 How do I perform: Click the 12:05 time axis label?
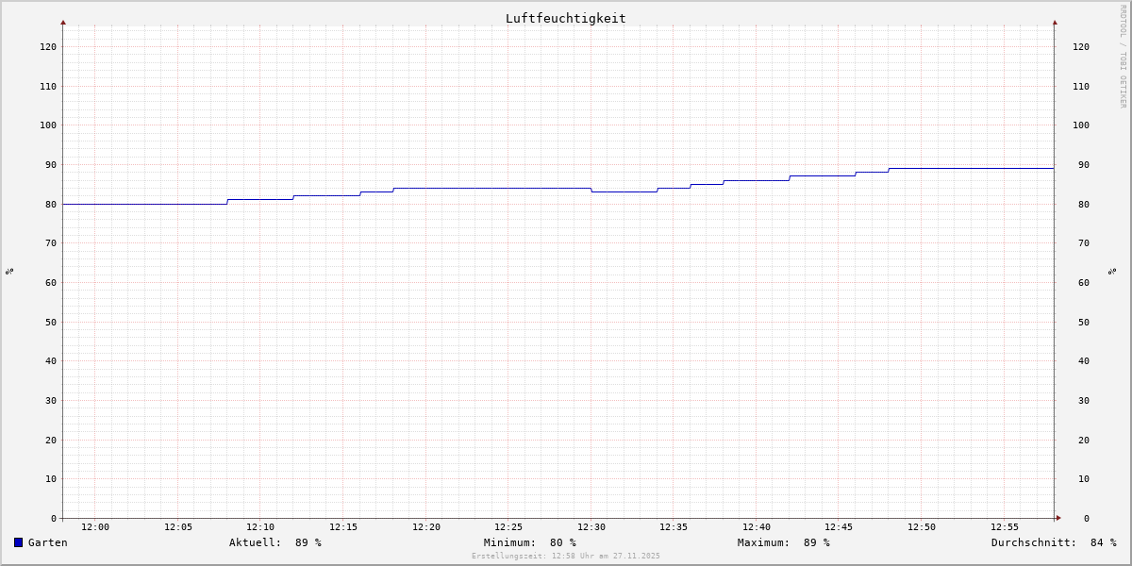pos(178,526)
